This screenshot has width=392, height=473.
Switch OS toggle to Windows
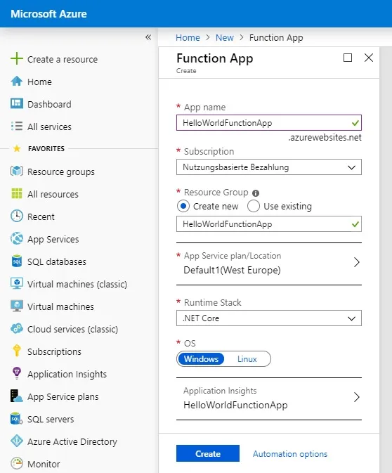click(x=201, y=359)
